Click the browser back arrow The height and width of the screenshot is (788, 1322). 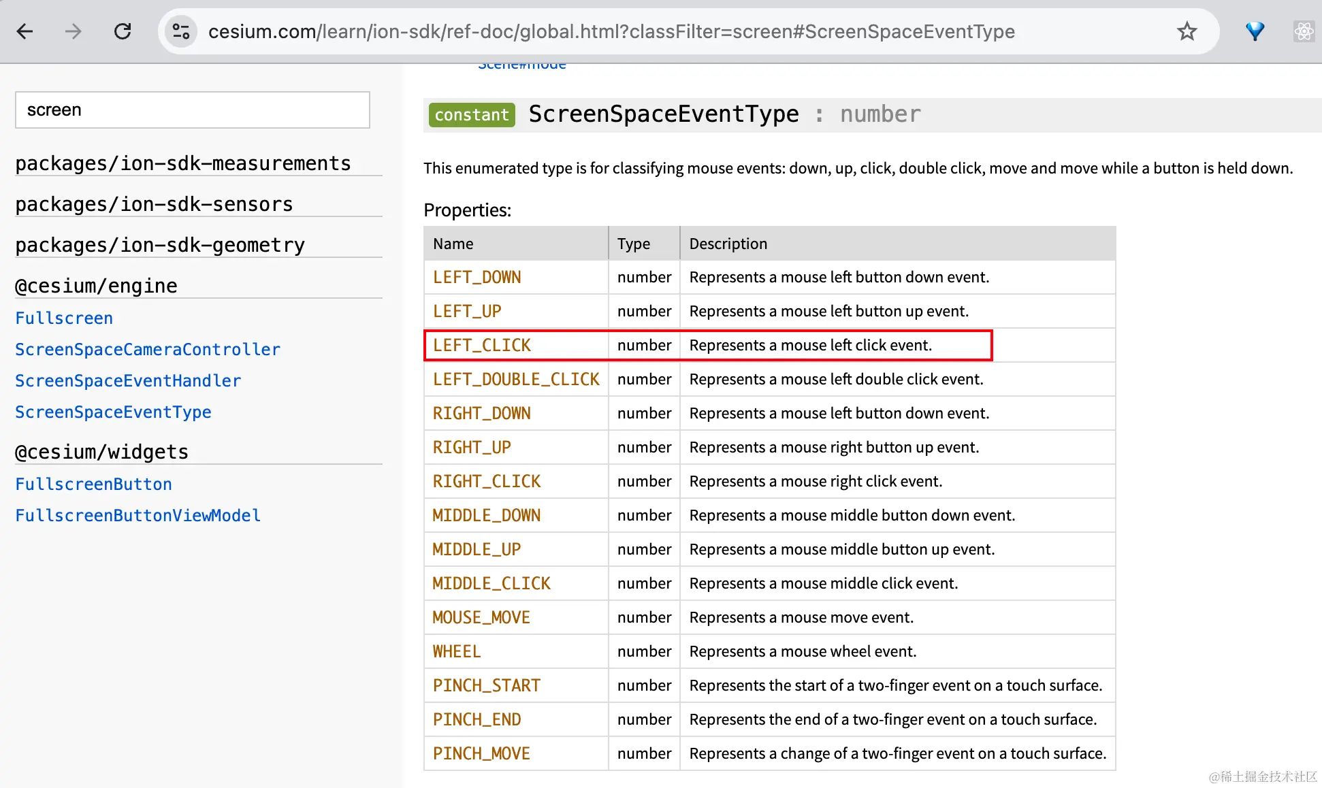pyautogui.click(x=25, y=31)
